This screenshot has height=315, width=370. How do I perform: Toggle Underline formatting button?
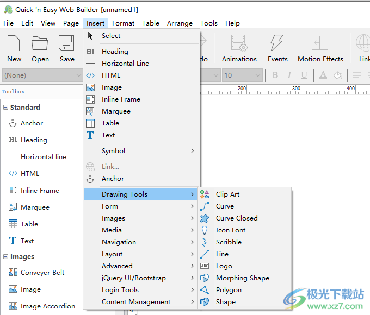pyautogui.click(x=304, y=75)
